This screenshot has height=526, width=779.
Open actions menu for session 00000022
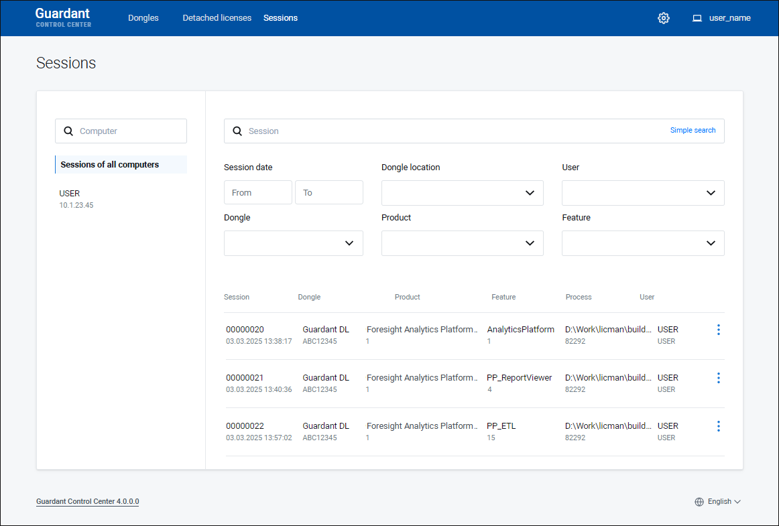pos(718,426)
